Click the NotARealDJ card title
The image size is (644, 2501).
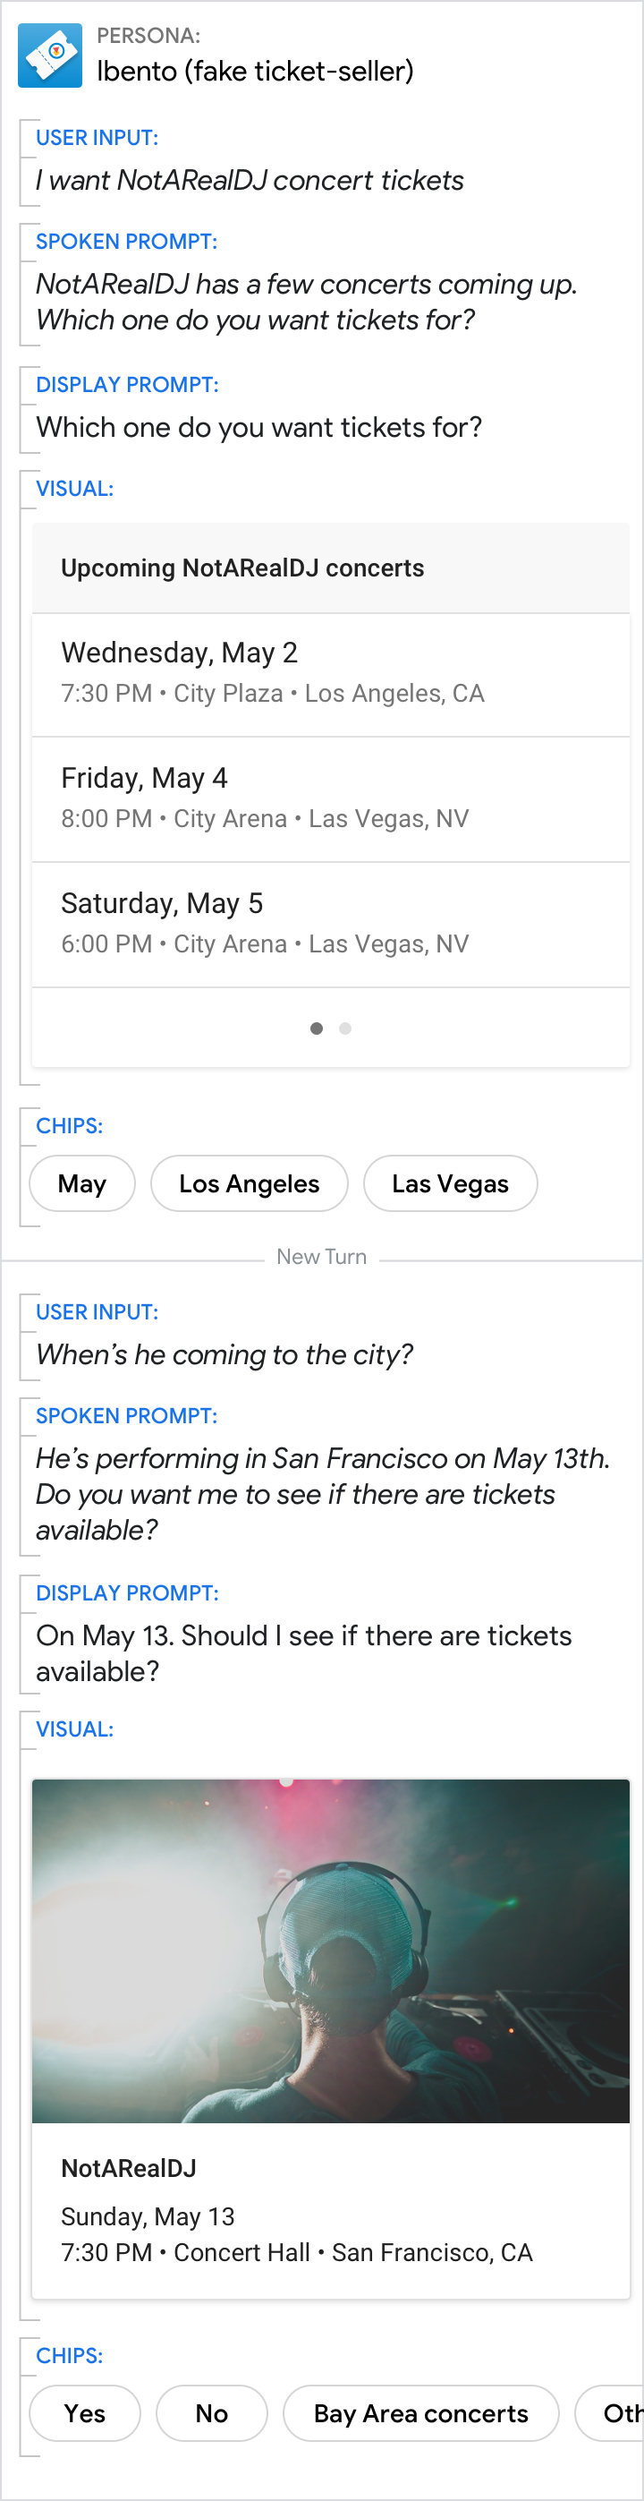click(x=129, y=2168)
